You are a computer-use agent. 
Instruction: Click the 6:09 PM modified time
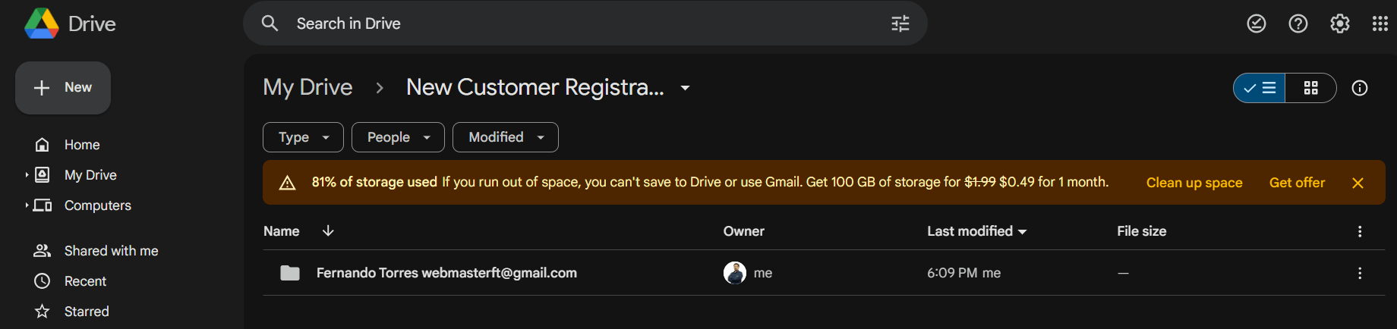(952, 273)
